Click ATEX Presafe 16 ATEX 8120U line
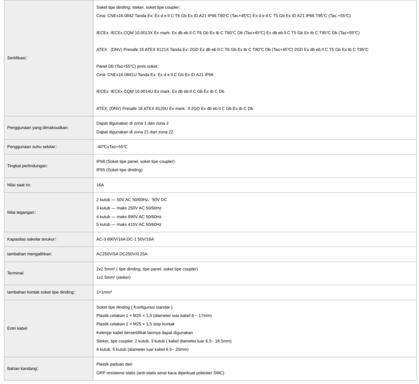The width and height of the screenshot is (419, 384). point(174,109)
